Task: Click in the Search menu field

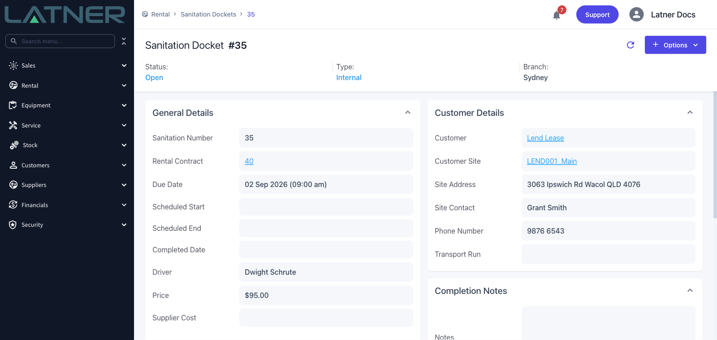Action: pyautogui.click(x=60, y=41)
